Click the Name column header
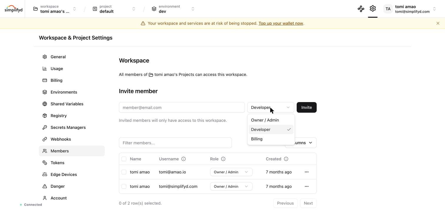The width and height of the screenshot is (445, 213). point(136,159)
